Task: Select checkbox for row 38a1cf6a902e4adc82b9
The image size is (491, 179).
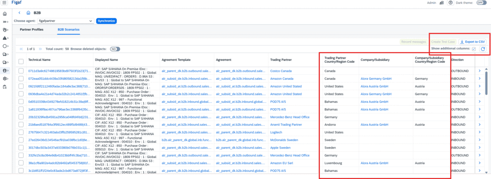Action: pos(21,163)
